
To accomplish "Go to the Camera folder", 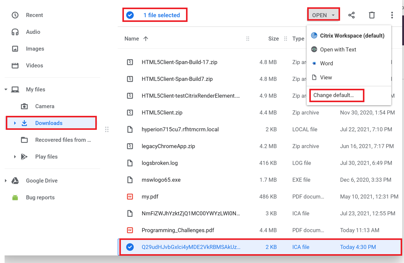I will tap(44, 106).
